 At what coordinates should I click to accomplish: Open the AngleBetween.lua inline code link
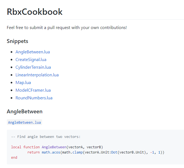(24, 122)
